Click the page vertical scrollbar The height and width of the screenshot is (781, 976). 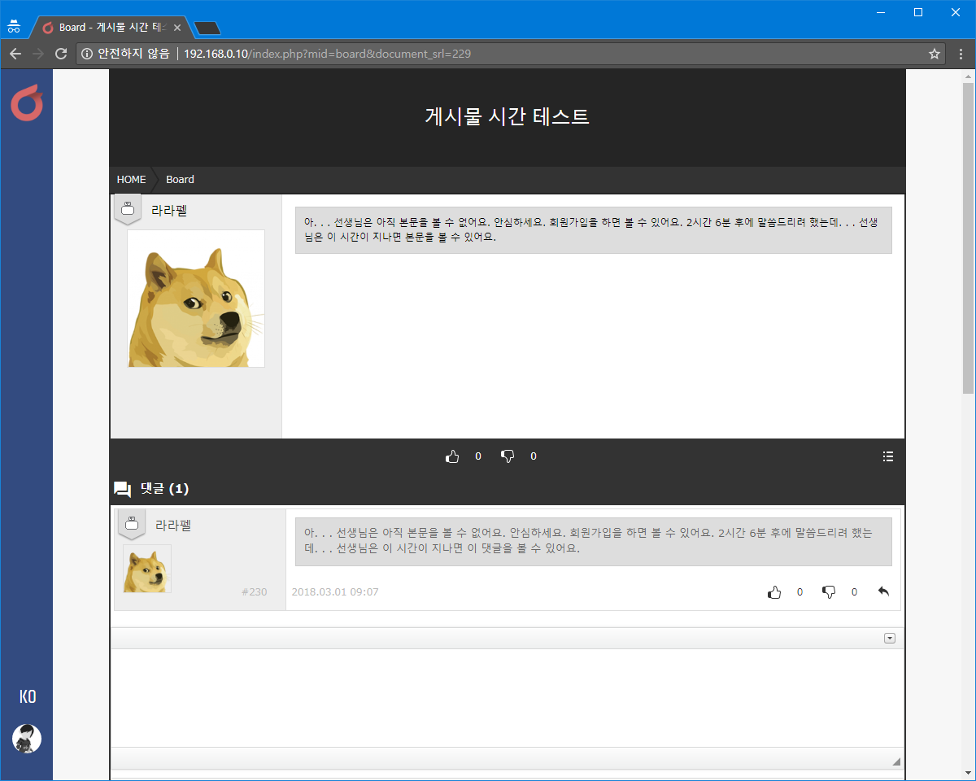coord(968,238)
